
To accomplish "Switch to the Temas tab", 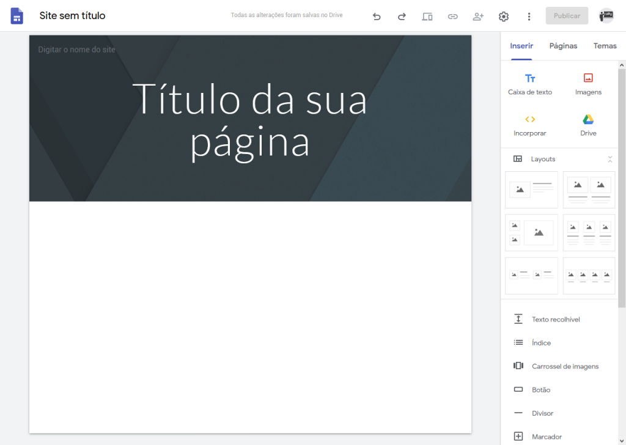I will 605,46.
